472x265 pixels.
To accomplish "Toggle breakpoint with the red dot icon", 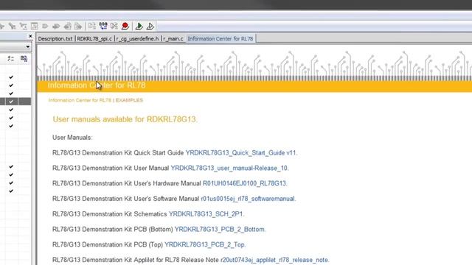I will (125, 26).
